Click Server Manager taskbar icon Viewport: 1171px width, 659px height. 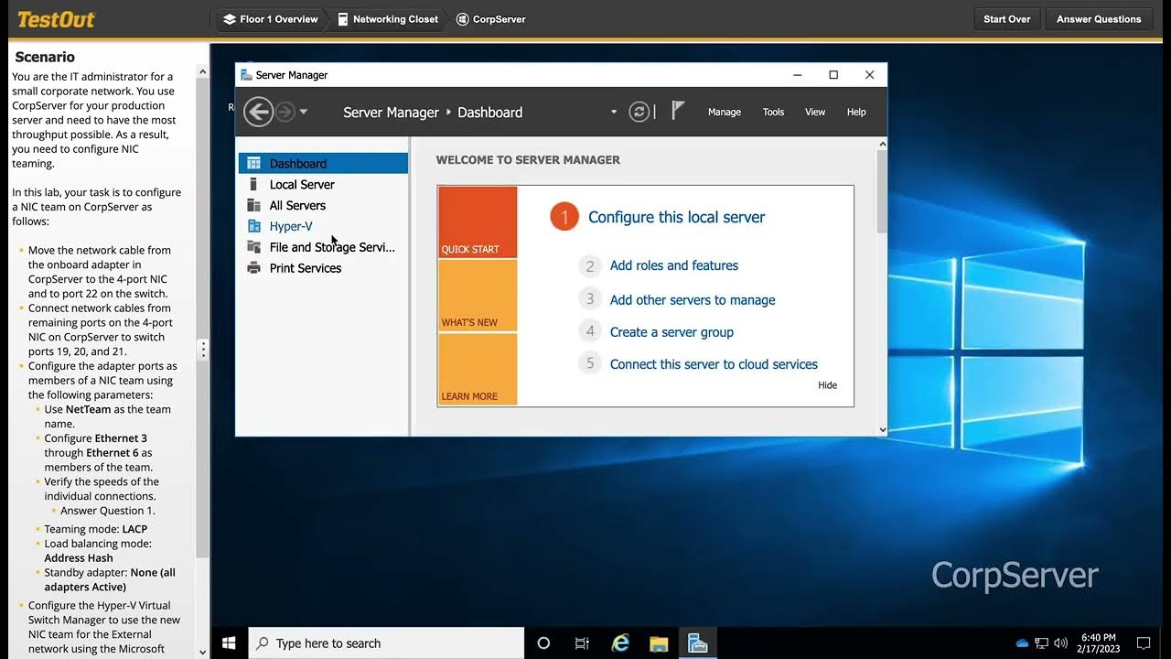(x=697, y=643)
